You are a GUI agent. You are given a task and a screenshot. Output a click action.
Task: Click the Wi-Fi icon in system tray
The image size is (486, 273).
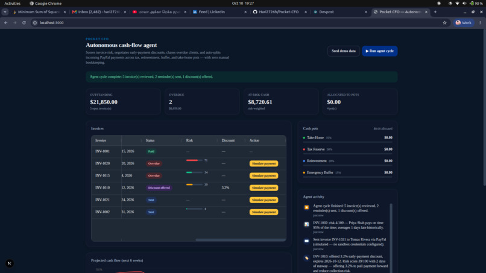click(457, 4)
